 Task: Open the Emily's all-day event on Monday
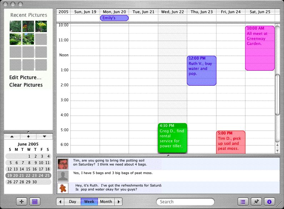(x=114, y=18)
